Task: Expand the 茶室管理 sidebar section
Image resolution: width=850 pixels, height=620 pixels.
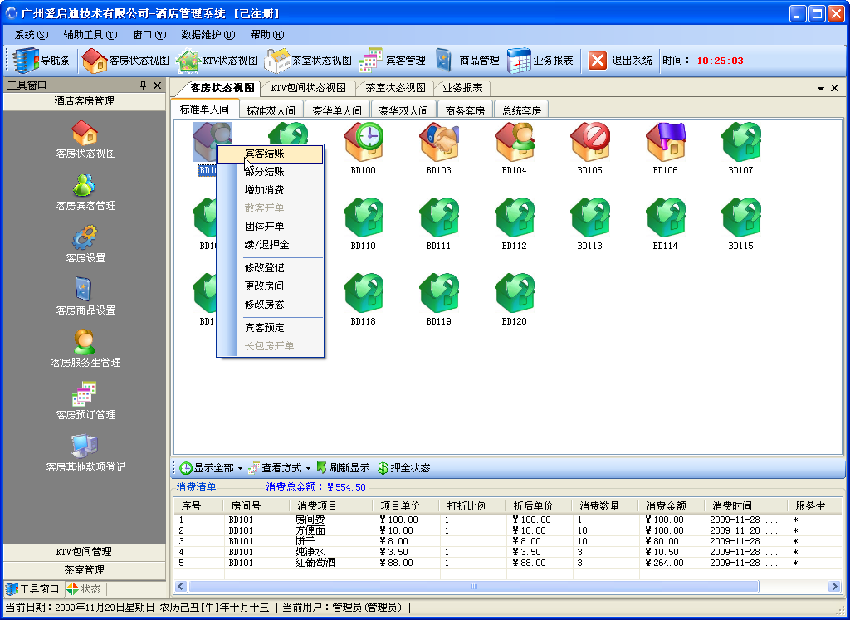Action: pos(84,570)
